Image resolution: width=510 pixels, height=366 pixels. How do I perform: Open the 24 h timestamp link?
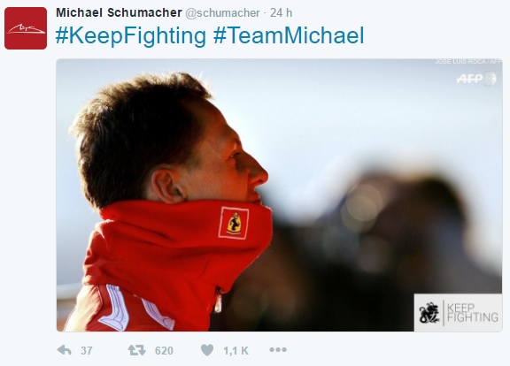pyautogui.click(x=281, y=13)
